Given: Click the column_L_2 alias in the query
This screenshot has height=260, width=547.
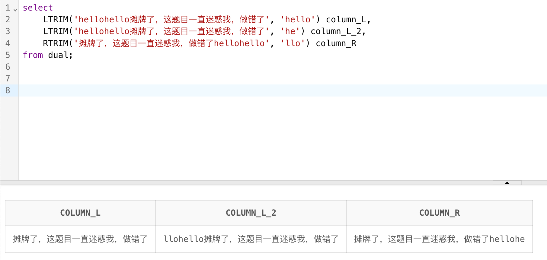Looking at the screenshot, I should 336,31.
